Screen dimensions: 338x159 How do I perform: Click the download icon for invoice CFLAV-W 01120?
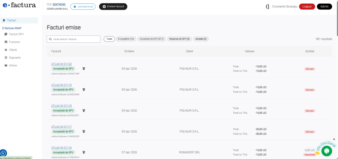pyautogui.click(x=84, y=69)
